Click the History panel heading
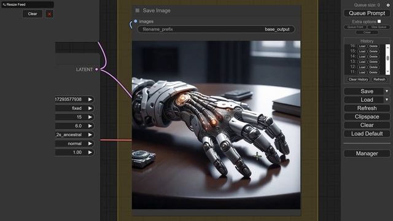Viewport: 393px width, 221px height. (x=367, y=41)
